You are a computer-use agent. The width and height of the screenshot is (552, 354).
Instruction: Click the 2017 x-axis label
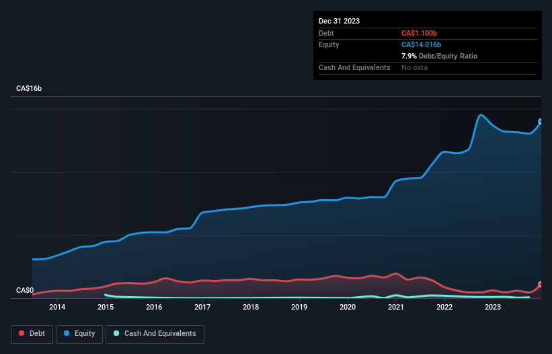[x=202, y=307]
